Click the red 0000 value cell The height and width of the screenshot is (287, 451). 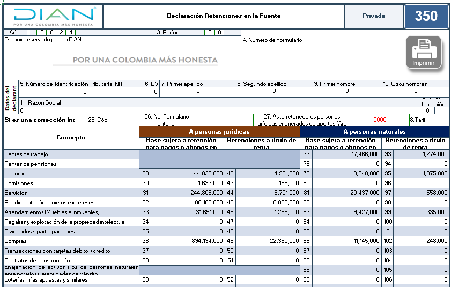click(380, 120)
